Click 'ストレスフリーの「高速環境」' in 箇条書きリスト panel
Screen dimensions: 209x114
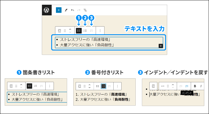35,94
